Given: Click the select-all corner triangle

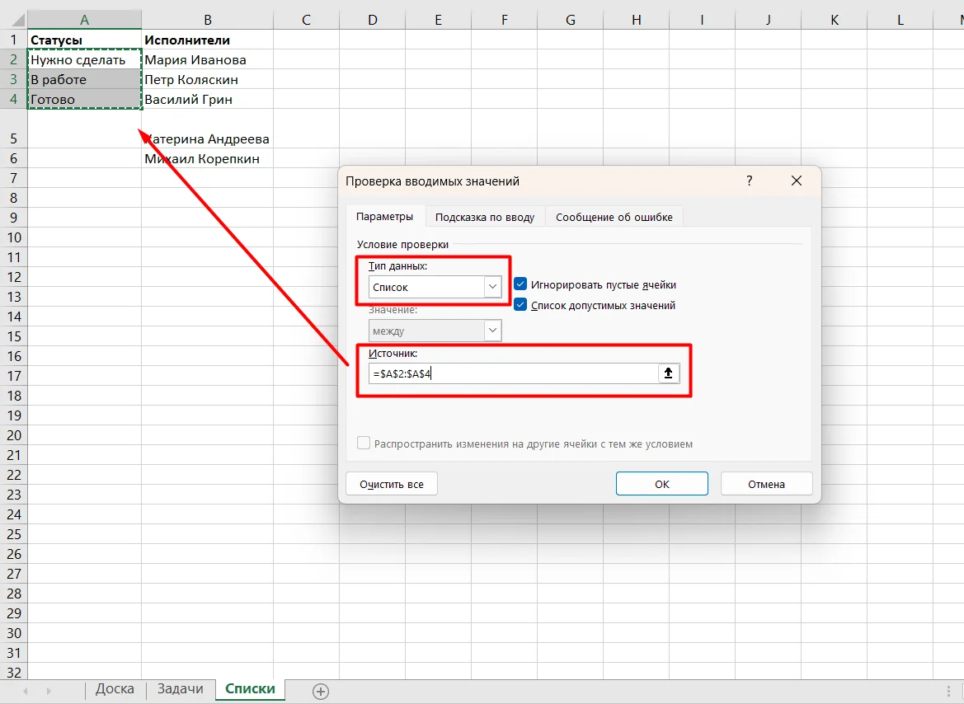Looking at the screenshot, I should point(18,21).
